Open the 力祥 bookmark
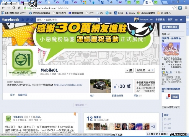The height and width of the screenshot is (137, 189). tap(90, 13)
